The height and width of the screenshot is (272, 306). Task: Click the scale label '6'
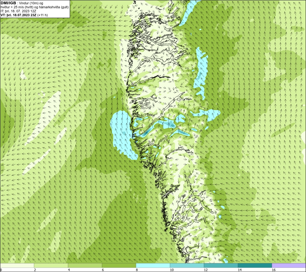[103, 270]
